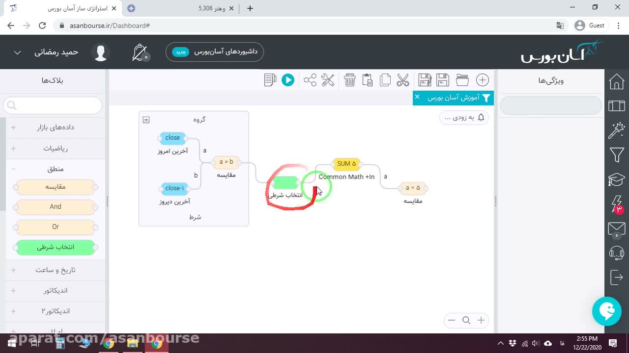Image resolution: width=629 pixels, height=353 pixels.
Task: Expand the ریاضیات blocks category
Action: click(56, 148)
